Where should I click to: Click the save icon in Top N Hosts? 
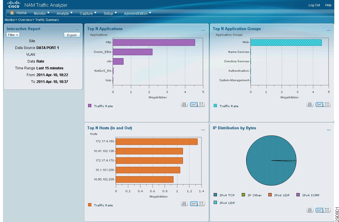coord(184,204)
